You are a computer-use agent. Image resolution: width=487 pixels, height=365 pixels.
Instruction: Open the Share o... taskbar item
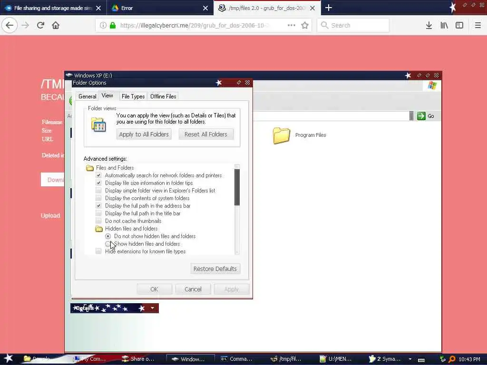click(138, 359)
